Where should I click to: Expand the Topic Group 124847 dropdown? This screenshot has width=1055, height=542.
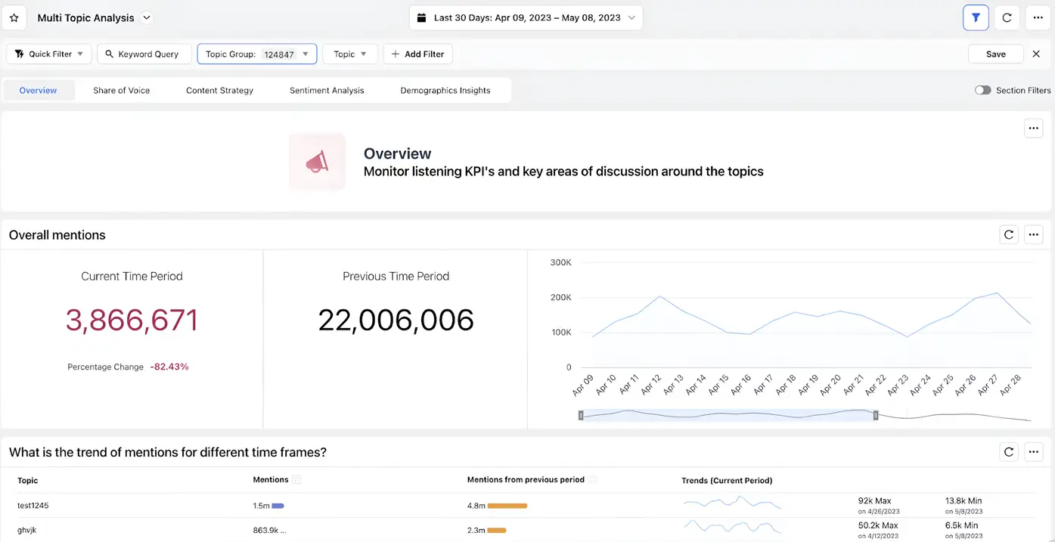(x=257, y=54)
